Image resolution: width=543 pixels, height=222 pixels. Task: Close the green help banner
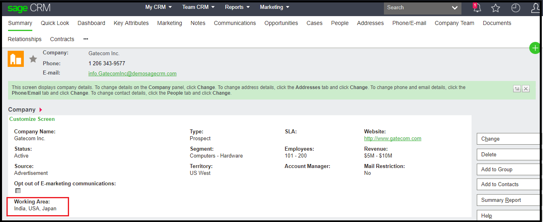point(526,89)
